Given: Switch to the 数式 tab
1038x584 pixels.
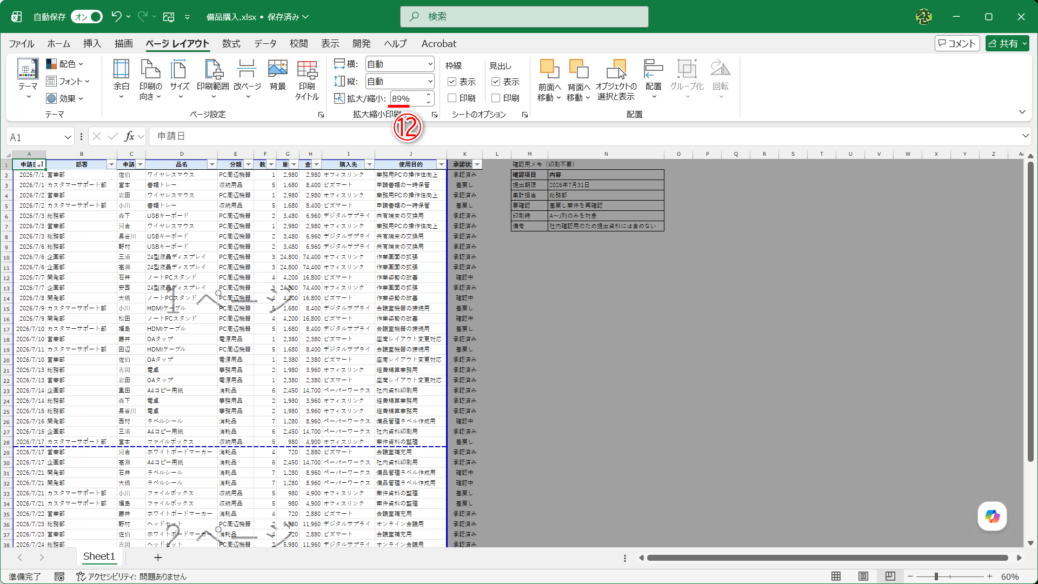Looking at the screenshot, I should coord(231,44).
